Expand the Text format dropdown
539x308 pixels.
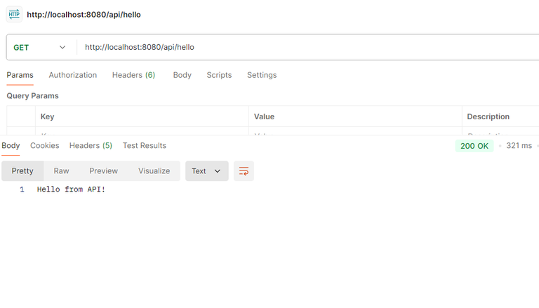(x=206, y=171)
